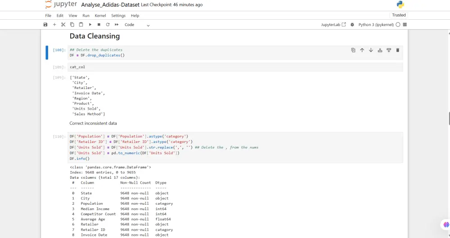Insert a cell below using the plus icon
The height and width of the screenshot is (238, 450).
click(x=54, y=25)
